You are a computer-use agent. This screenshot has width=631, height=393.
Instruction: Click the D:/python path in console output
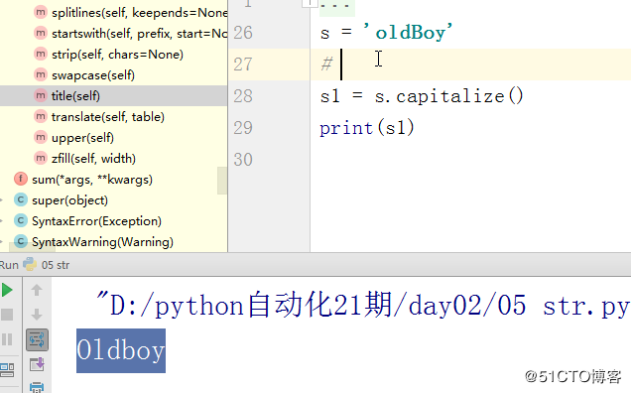(362, 306)
